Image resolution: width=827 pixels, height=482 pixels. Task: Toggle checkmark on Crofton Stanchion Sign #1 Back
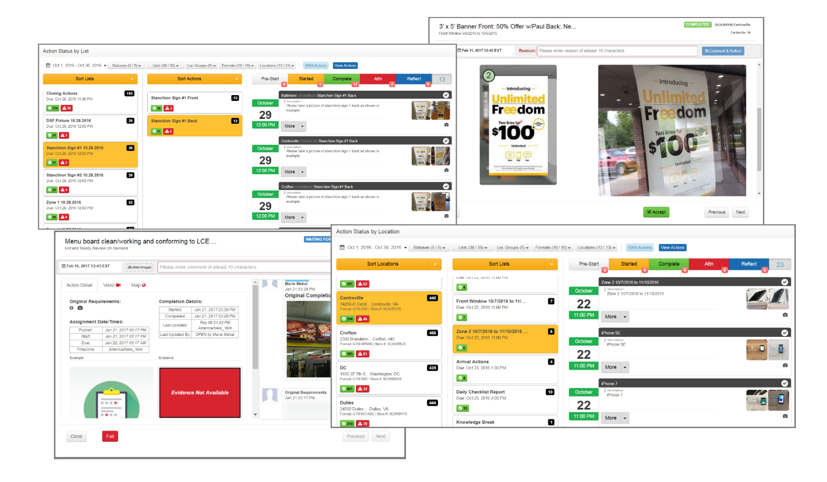tap(446, 186)
